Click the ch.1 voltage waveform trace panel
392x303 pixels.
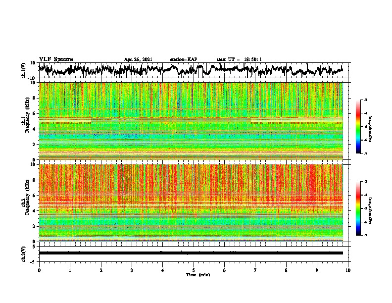193,70
